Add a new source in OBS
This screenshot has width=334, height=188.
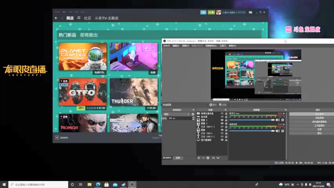tap(199, 158)
